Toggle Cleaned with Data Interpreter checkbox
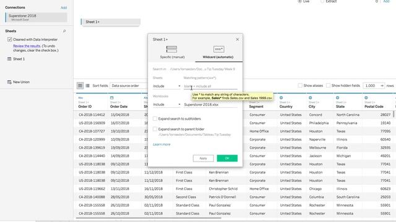Image resolution: width=396 pixels, height=222 pixels. [x=10, y=39]
